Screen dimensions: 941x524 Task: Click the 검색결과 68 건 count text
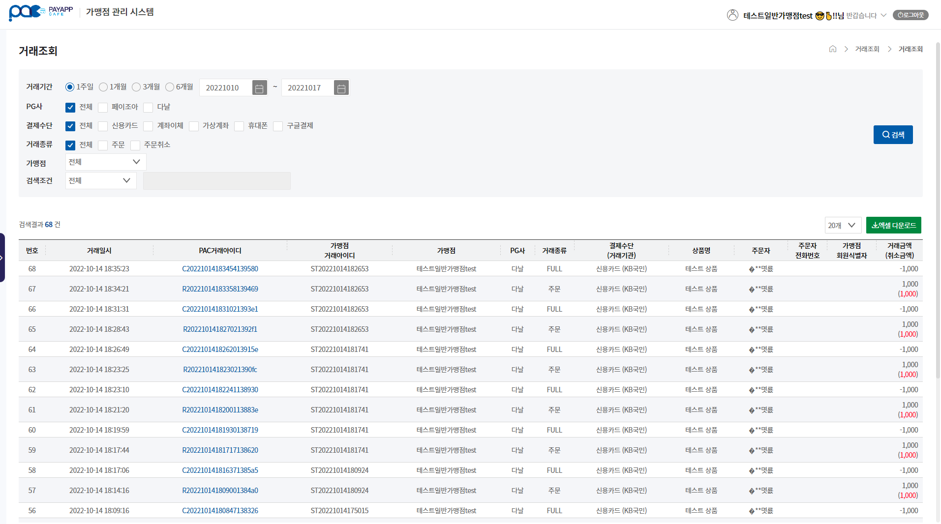tap(39, 225)
